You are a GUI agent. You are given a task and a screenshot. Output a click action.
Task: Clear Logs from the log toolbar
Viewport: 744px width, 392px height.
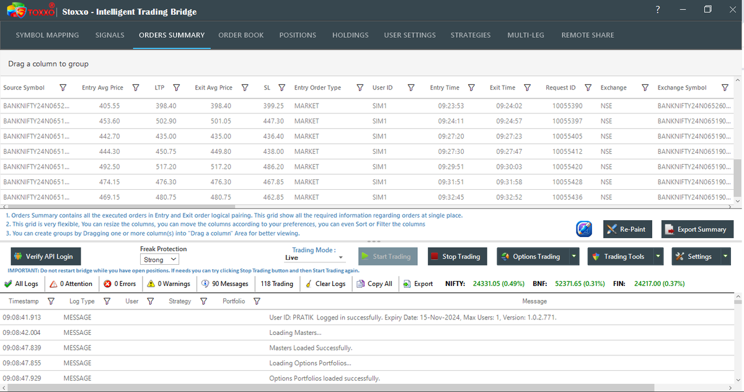tap(325, 283)
